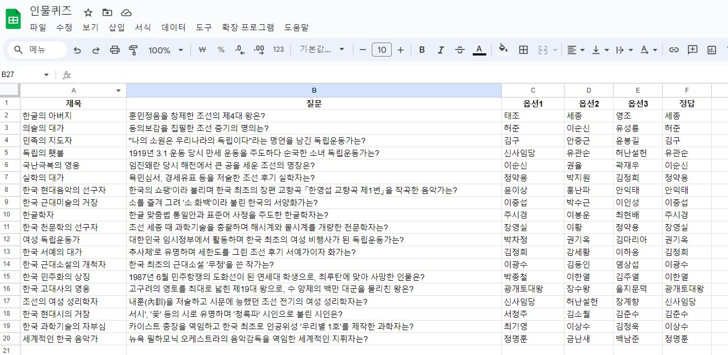Open the zoom 100% dropdown
Viewport: 728px width, 355px height.
click(x=166, y=50)
